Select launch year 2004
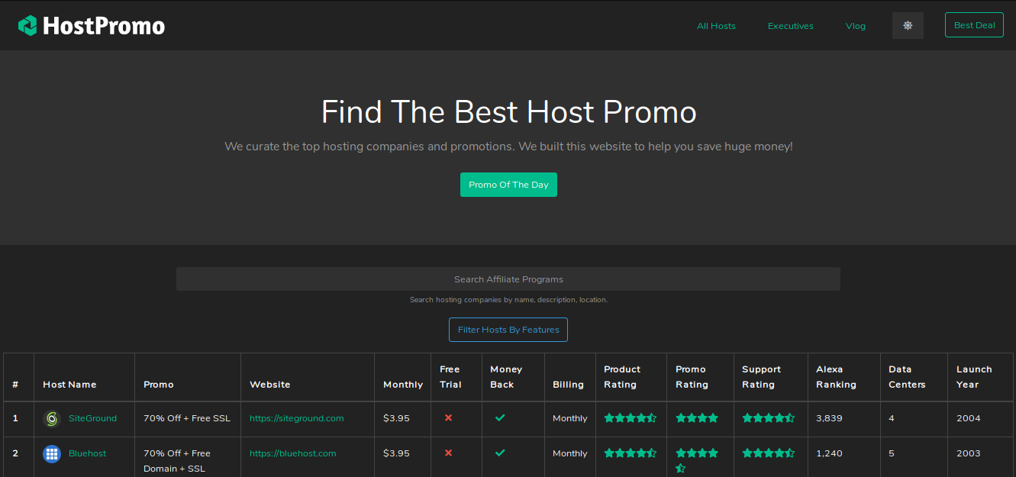This screenshot has width=1016, height=477. [968, 418]
